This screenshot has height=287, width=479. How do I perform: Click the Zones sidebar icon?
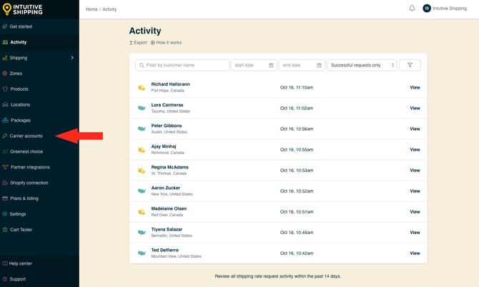pos(5,74)
